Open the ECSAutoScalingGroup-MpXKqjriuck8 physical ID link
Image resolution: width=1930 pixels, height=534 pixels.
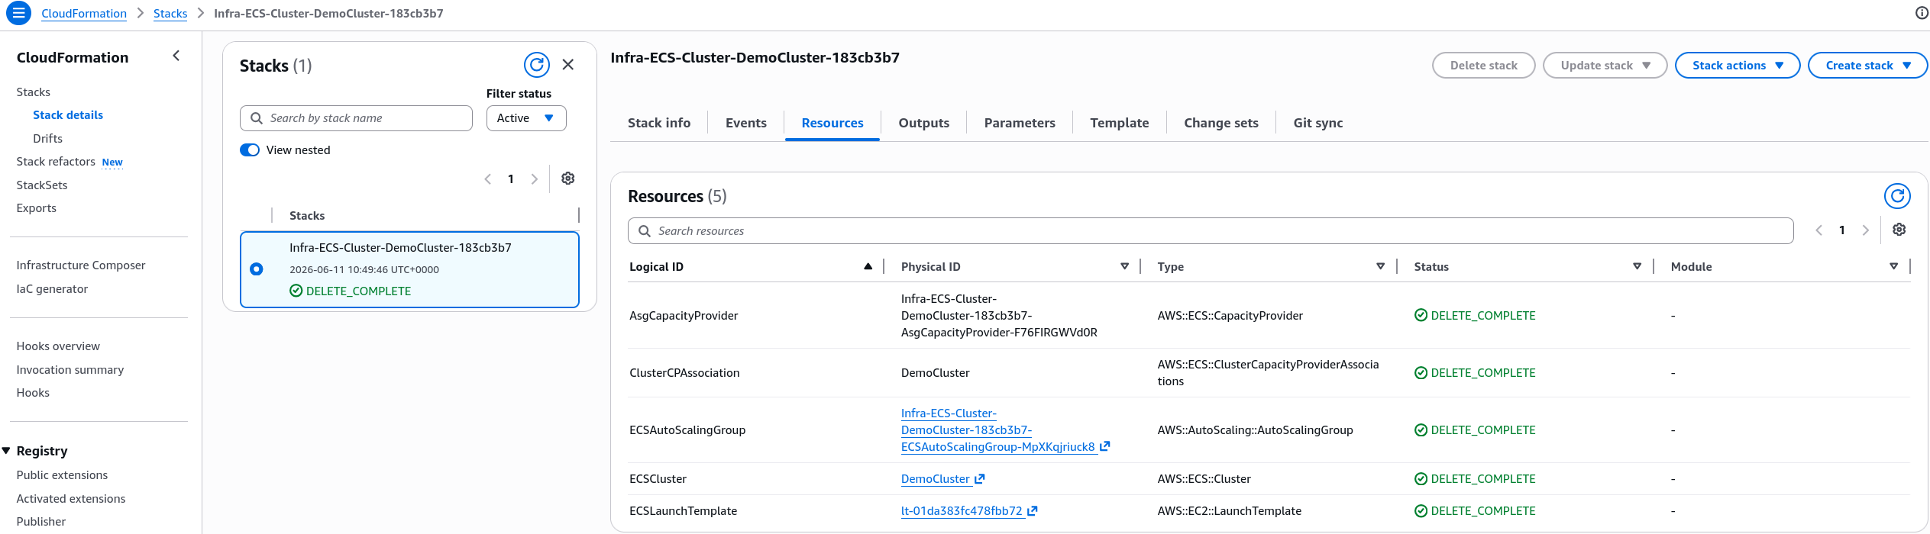[x=998, y=430]
